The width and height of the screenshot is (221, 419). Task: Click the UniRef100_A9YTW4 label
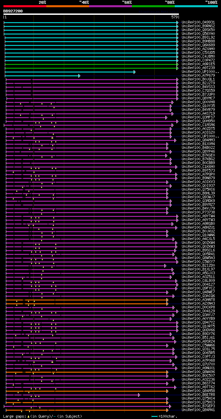point(198,216)
